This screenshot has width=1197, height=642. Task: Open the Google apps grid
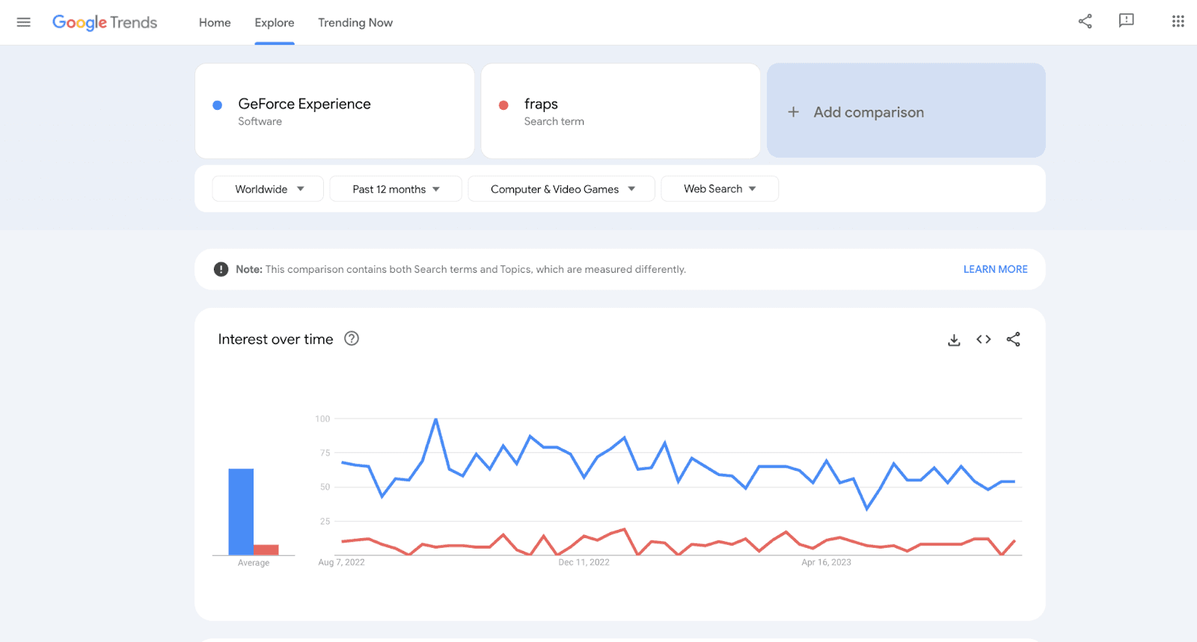click(x=1178, y=21)
